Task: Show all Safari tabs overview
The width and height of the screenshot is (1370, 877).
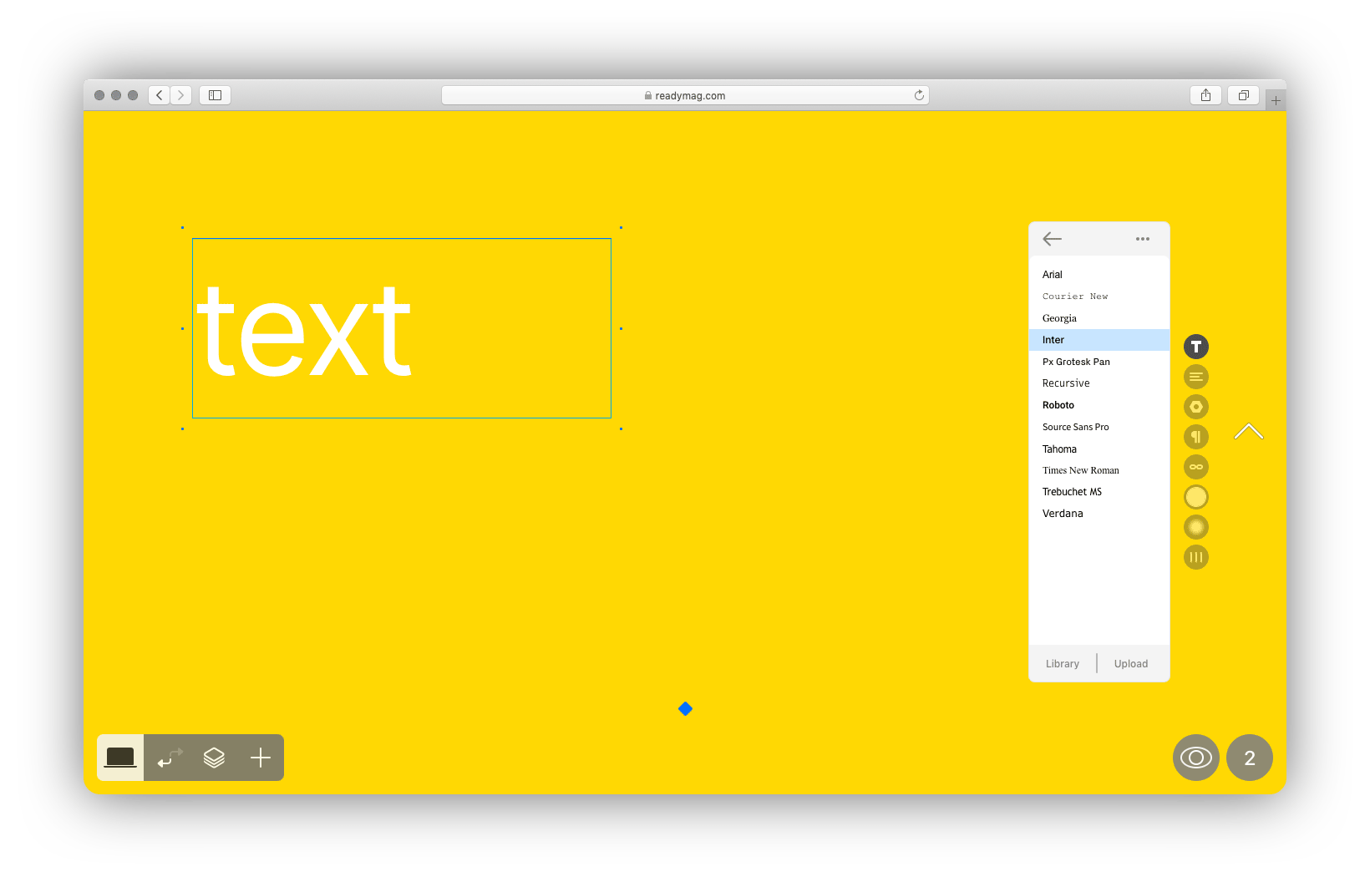Action: pyautogui.click(x=1243, y=95)
